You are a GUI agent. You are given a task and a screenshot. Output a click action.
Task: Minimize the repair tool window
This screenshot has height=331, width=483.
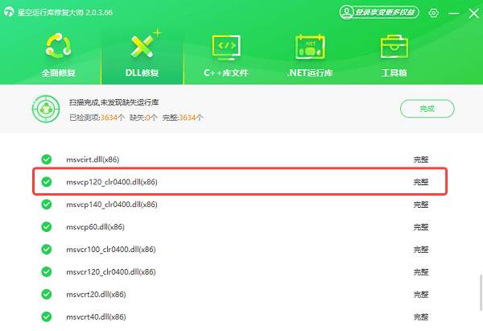pos(453,13)
